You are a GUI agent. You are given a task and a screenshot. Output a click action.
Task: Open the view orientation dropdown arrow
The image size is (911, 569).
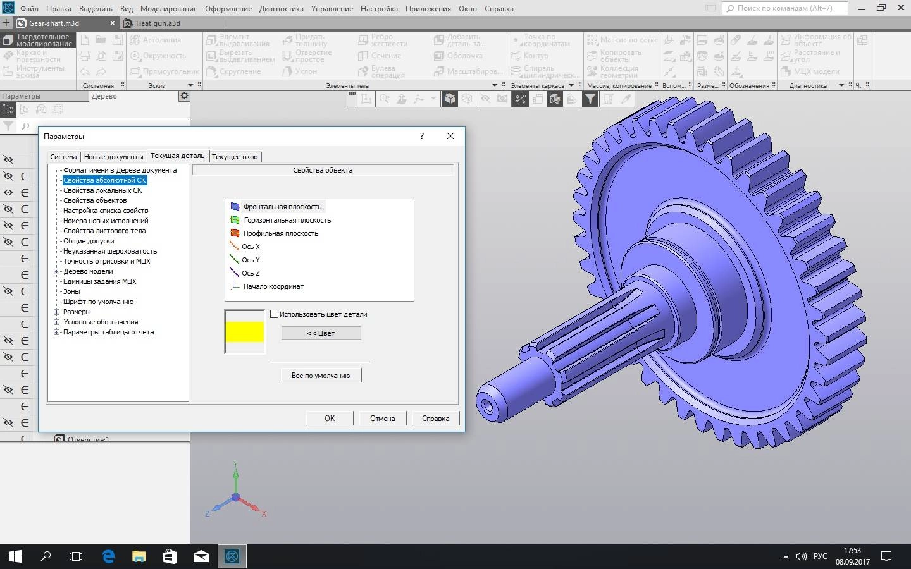point(433,99)
